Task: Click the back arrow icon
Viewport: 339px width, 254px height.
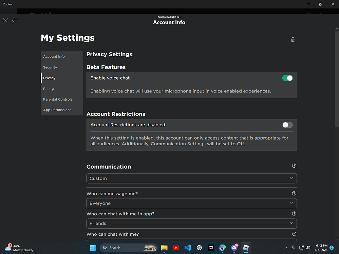Action: coord(15,20)
